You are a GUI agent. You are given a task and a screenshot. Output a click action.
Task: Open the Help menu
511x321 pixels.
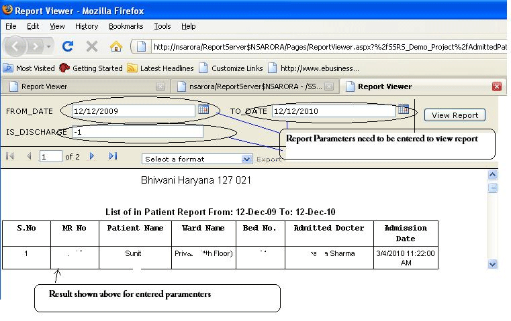[x=189, y=26]
